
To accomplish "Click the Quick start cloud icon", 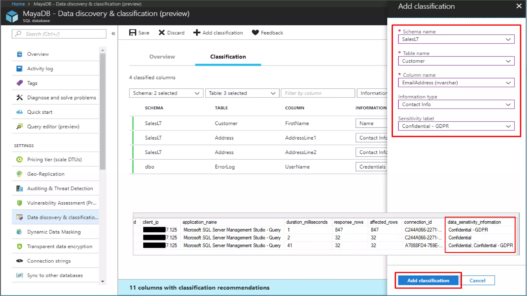I will click(20, 112).
